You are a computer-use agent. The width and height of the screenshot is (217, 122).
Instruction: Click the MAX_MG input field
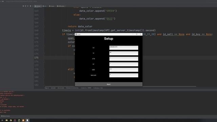pos(124,75)
